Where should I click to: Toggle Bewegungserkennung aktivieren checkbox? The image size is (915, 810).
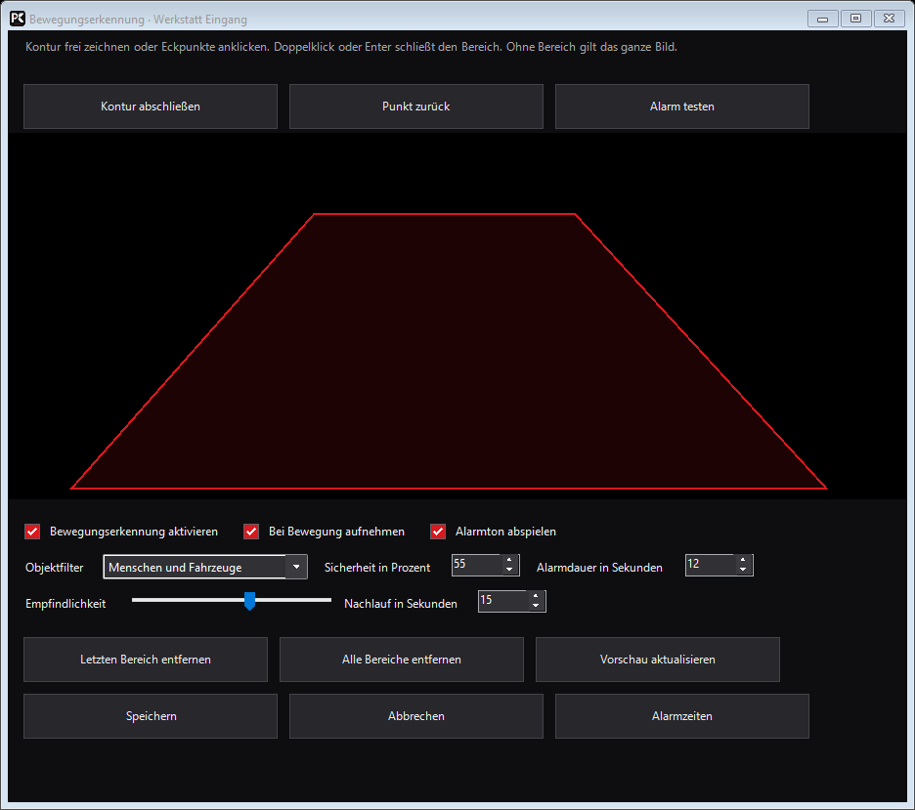(32, 532)
